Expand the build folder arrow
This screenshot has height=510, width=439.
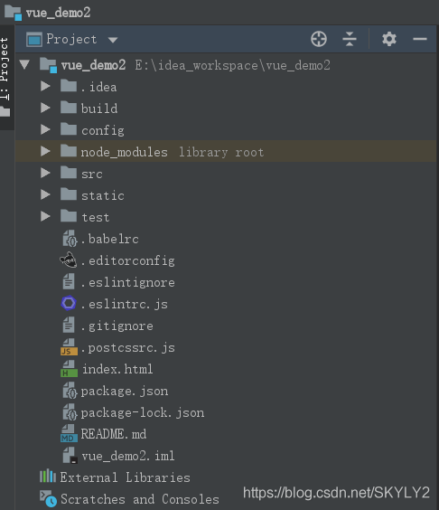tap(45, 108)
